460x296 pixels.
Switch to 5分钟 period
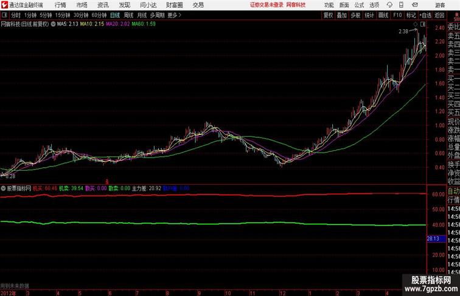(46, 15)
